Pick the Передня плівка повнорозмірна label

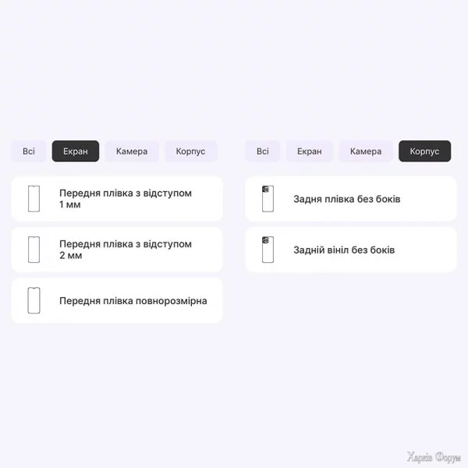coord(133,300)
